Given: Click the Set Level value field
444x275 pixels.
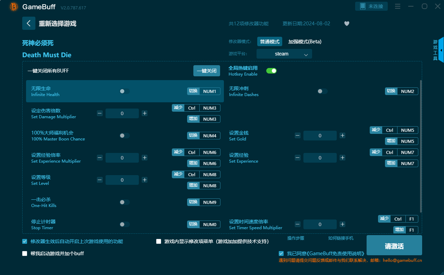Looking at the screenshot, I should pyautogui.click(x=122, y=180).
